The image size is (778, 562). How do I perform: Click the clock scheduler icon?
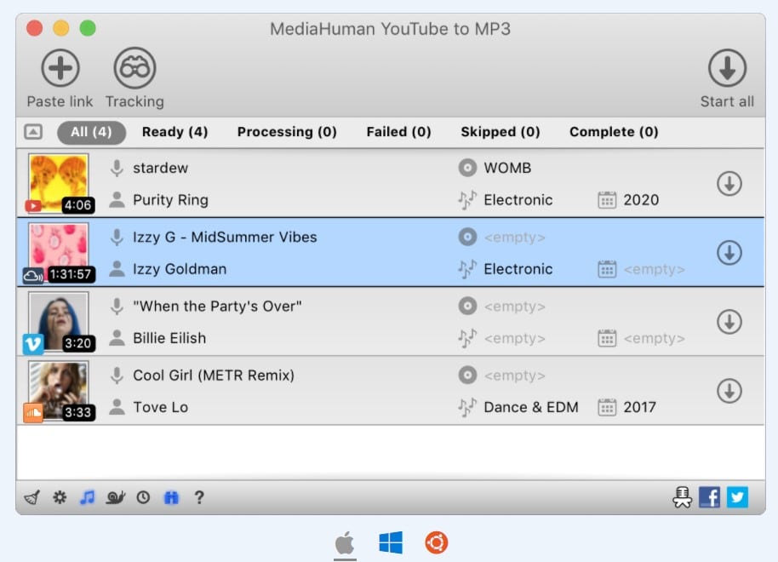[143, 497]
